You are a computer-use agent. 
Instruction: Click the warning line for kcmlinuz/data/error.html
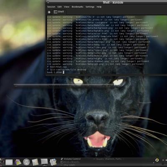(x=97, y=33)
